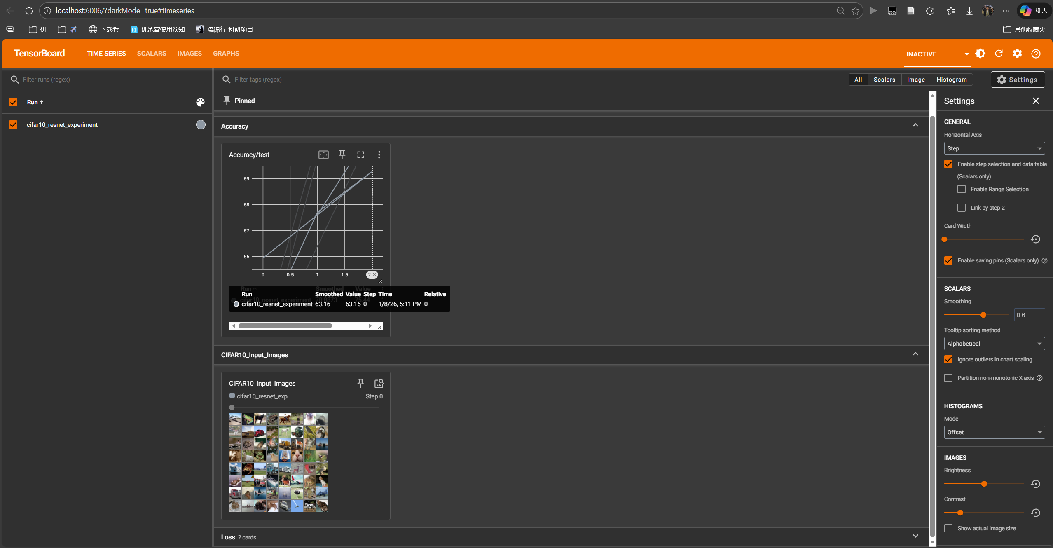This screenshot has width=1053, height=548.
Task: Click the Settings button to toggle pane
Action: (x=1017, y=80)
